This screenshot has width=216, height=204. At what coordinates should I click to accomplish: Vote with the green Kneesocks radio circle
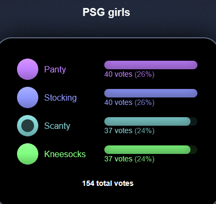coord(28,154)
